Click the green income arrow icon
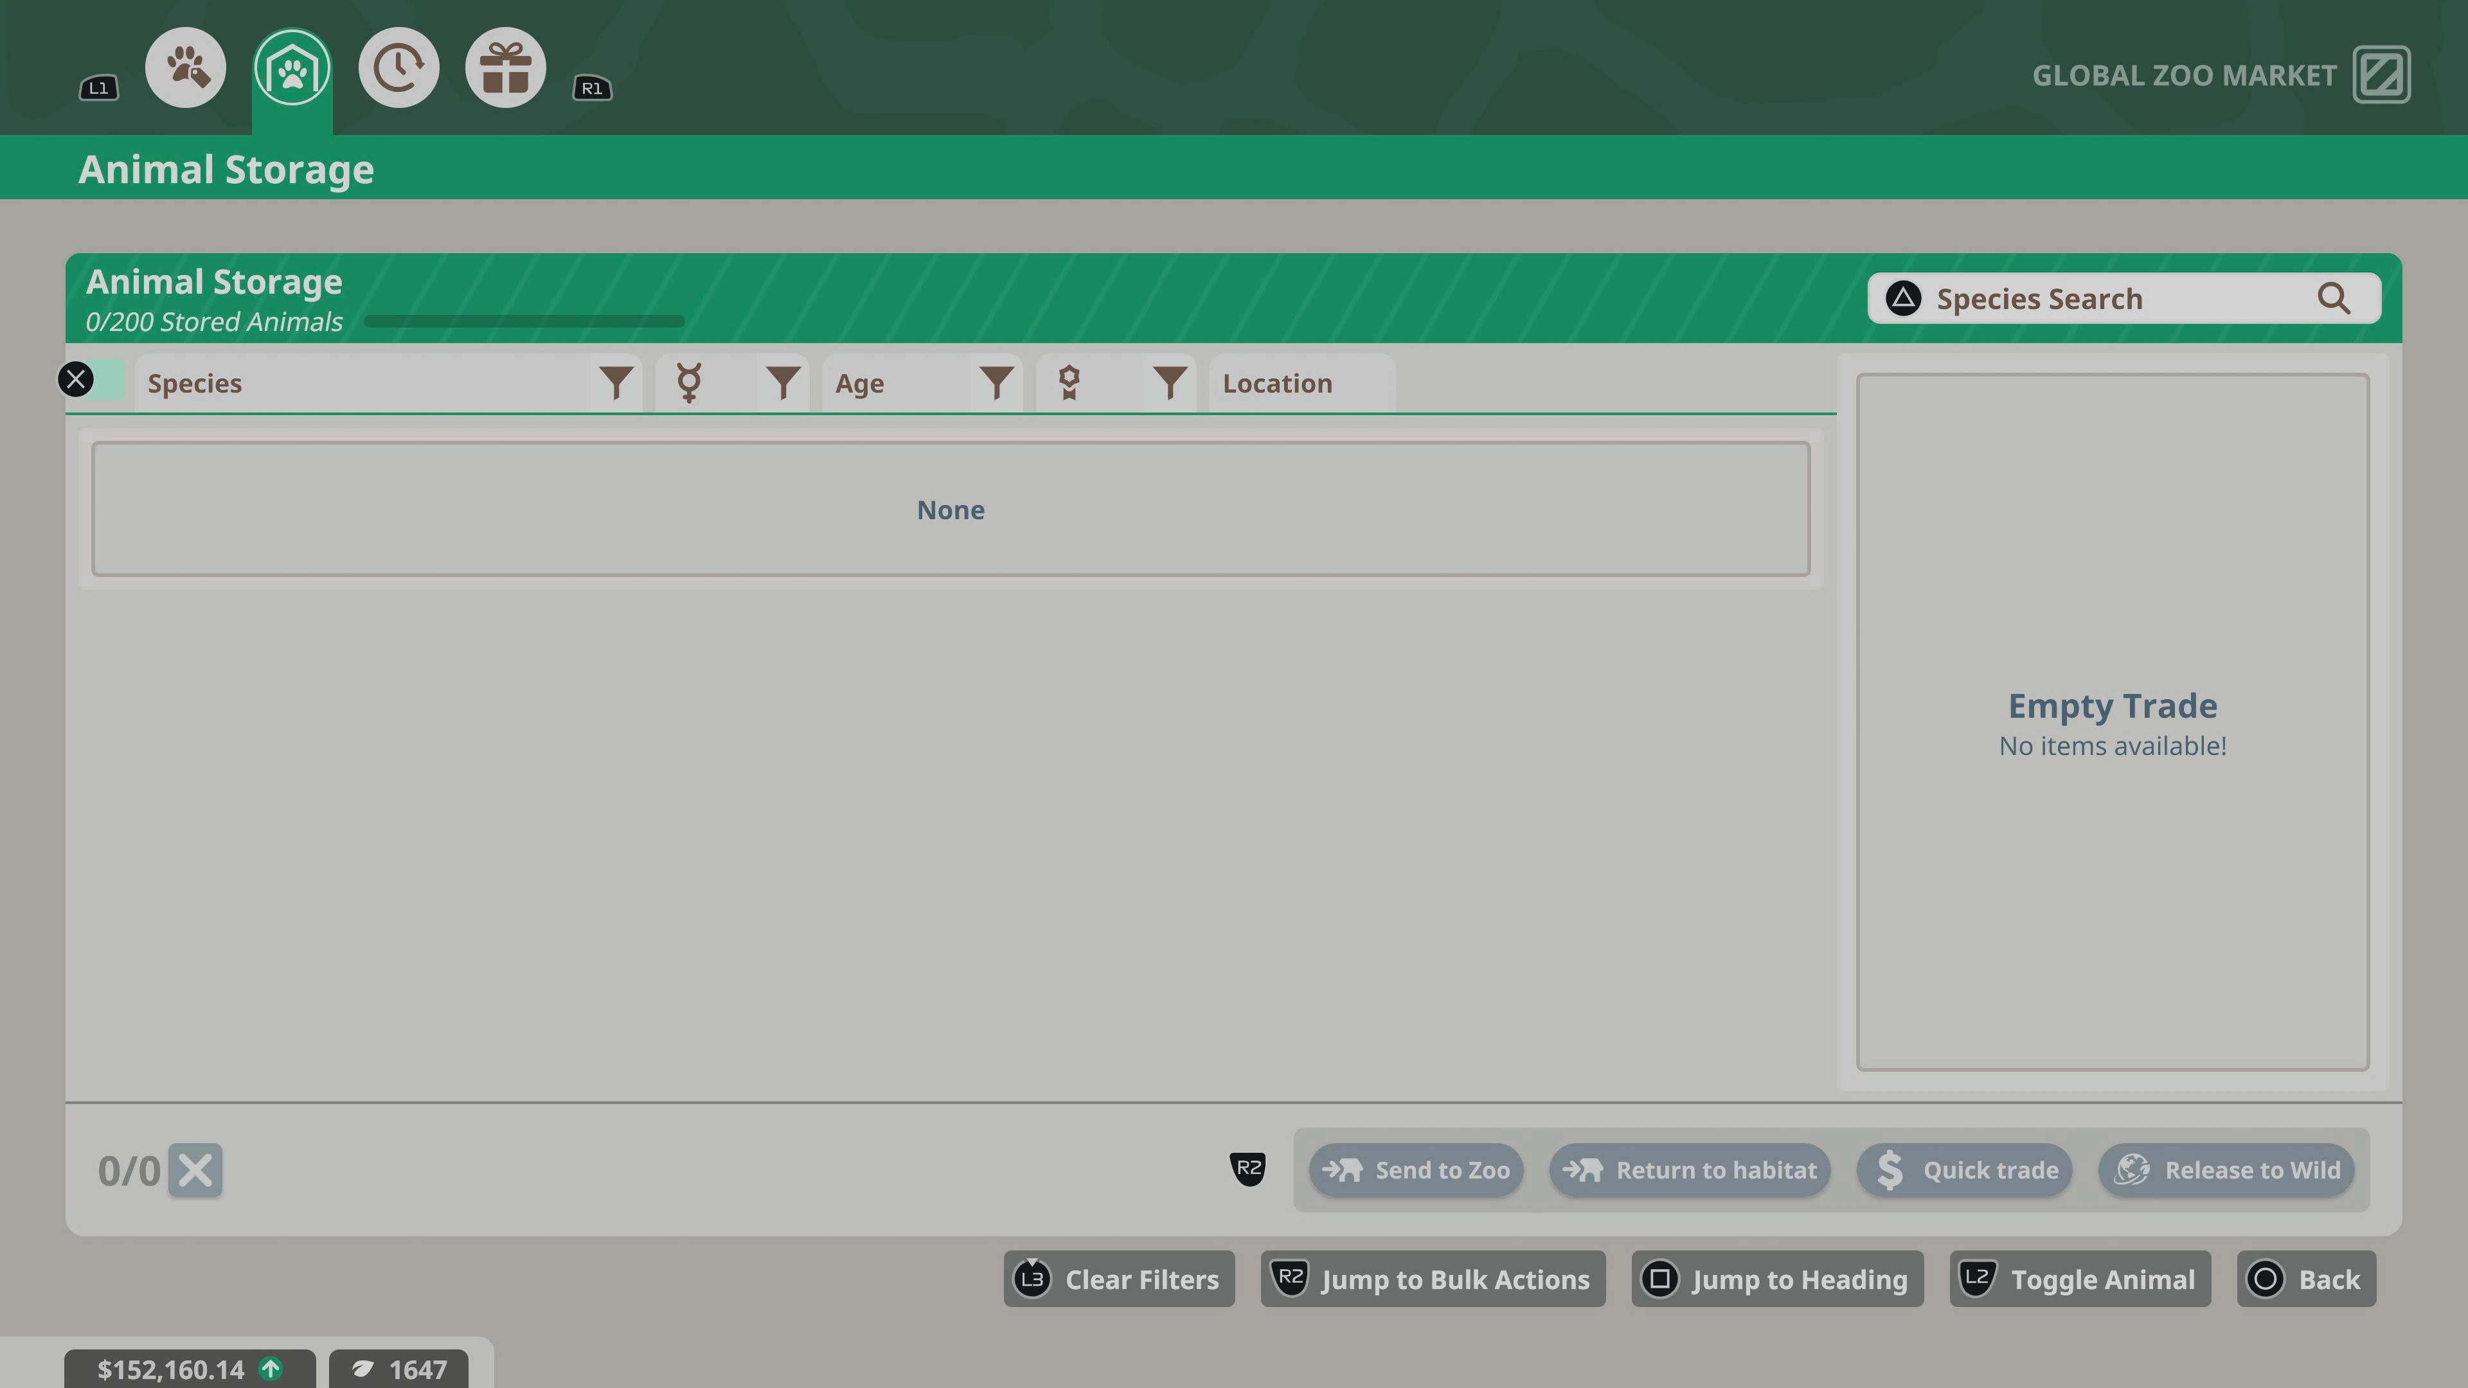The height and width of the screenshot is (1388, 2468). pyautogui.click(x=271, y=1369)
